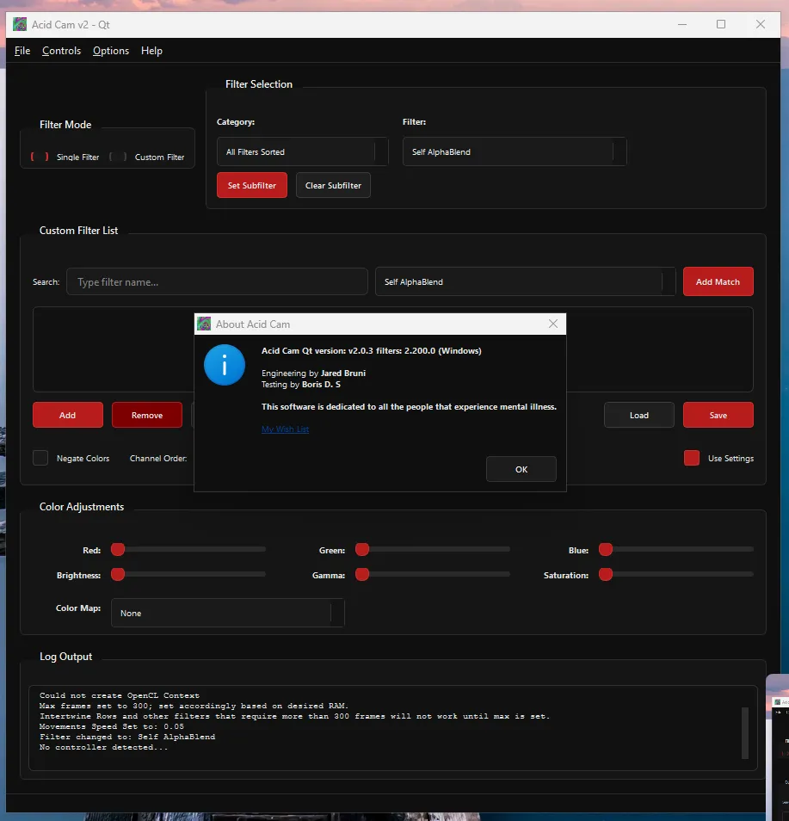Click the Set Subfilter button
Screen dimensions: 789x821
(x=252, y=185)
